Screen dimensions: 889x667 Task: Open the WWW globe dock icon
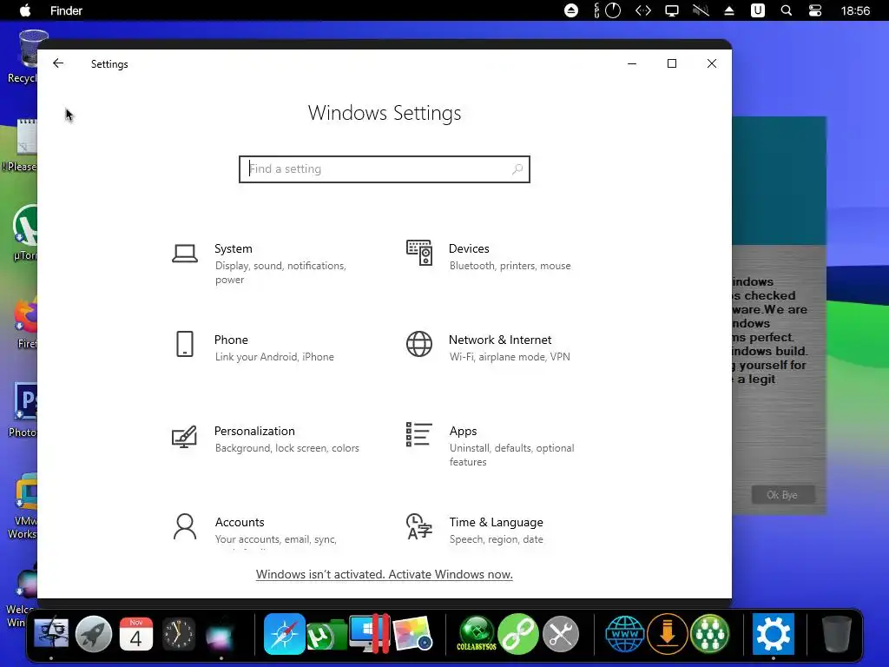pos(625,633)
